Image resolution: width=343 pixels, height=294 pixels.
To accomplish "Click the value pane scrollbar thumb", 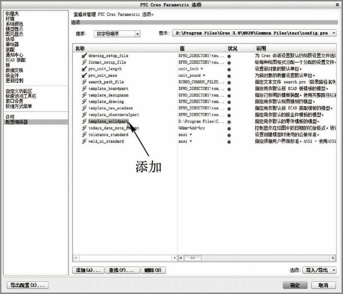I will click(x=192, y=258).
